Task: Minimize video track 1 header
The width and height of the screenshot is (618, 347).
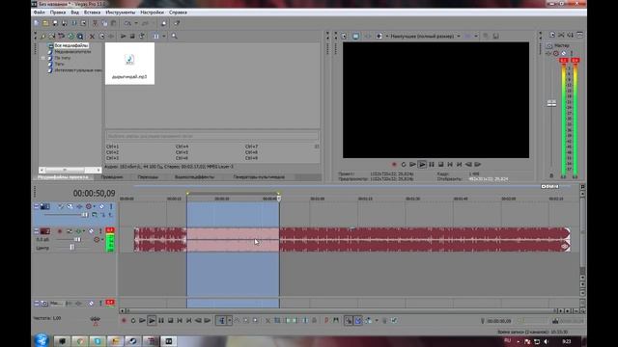Action: pyautogui.click(x=37, y=206)
